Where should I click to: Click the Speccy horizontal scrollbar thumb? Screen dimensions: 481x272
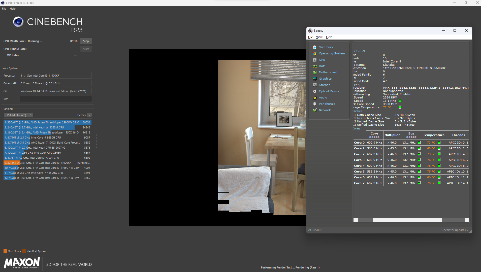[407, 220]
